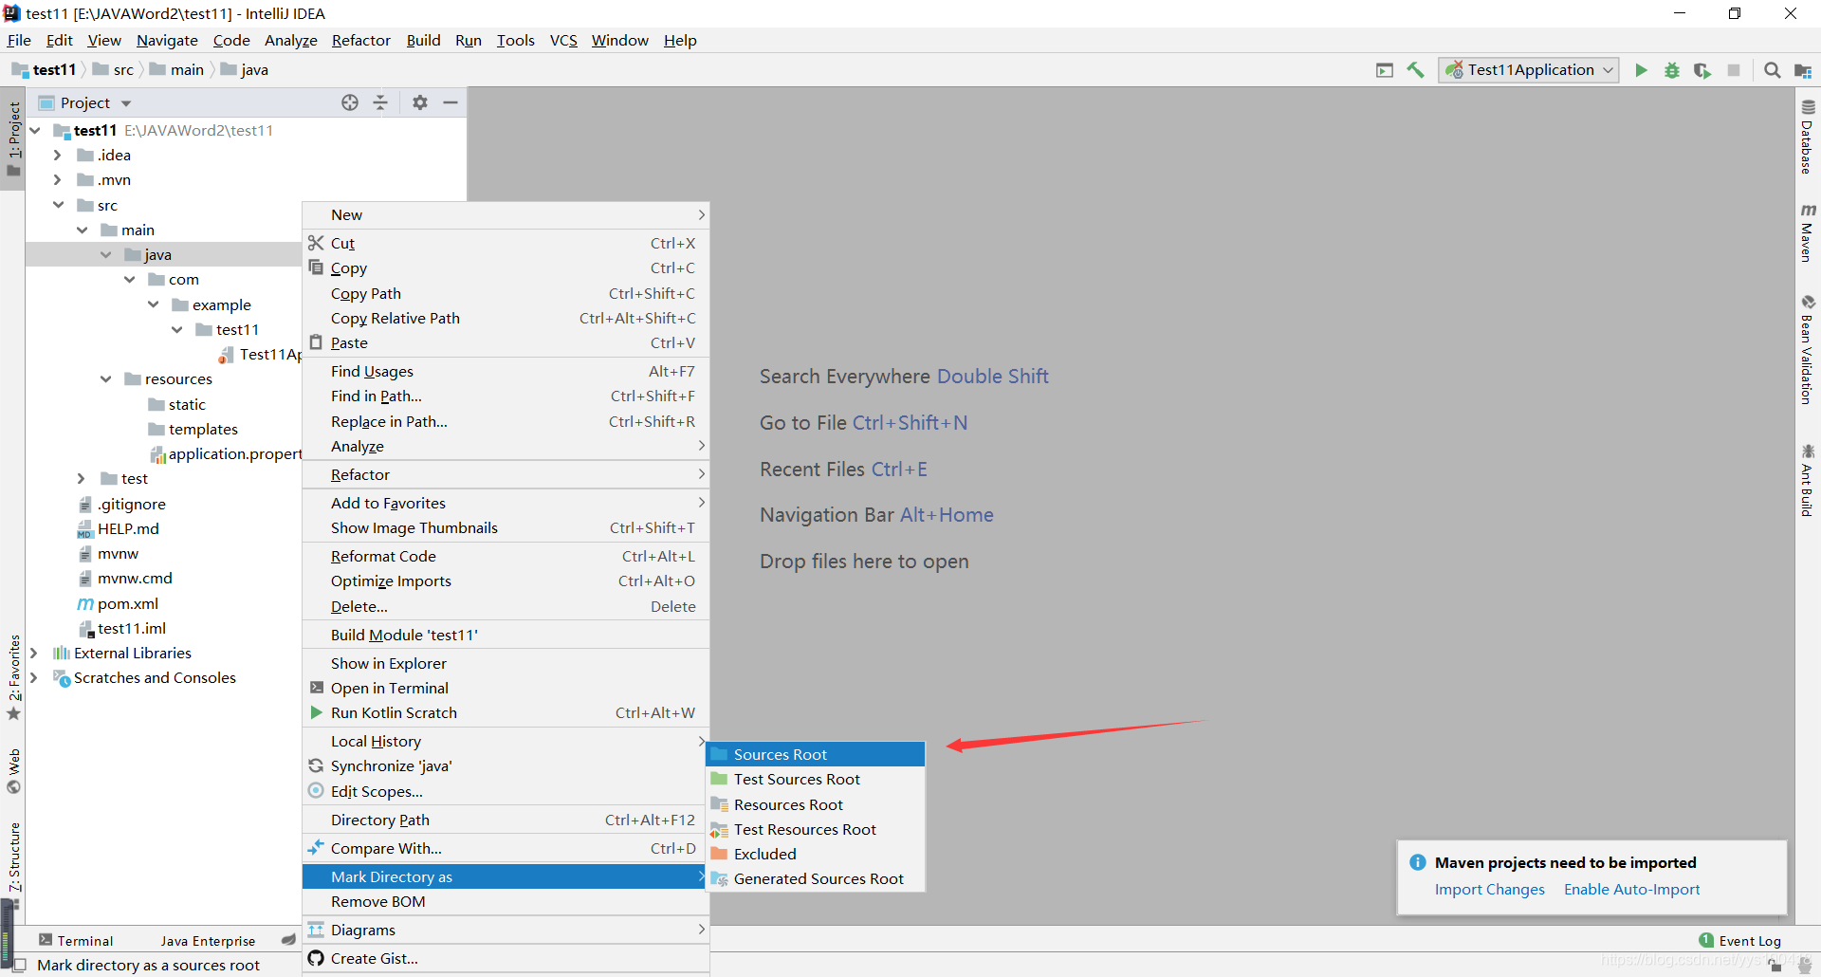The height and width of the screenshot is (977, 1821).
Task: Expand the .mvn folder
Action: coord(58,179)
